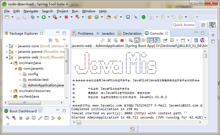Click the Open Console monitor icon in main toolbar
The image size is (220, 135).
(x=128, y=17)
